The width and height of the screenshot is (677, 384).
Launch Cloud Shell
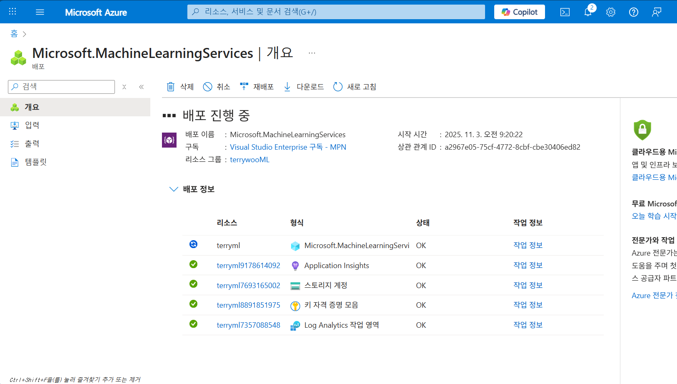565,12
